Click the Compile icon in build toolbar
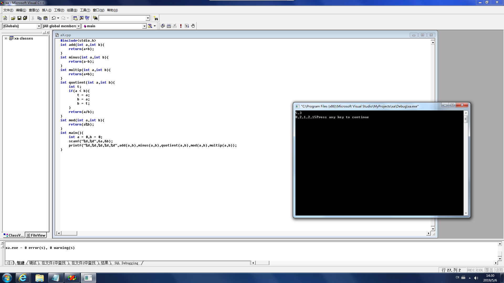The width and height of the screenshot is (504, 283). 163,26
